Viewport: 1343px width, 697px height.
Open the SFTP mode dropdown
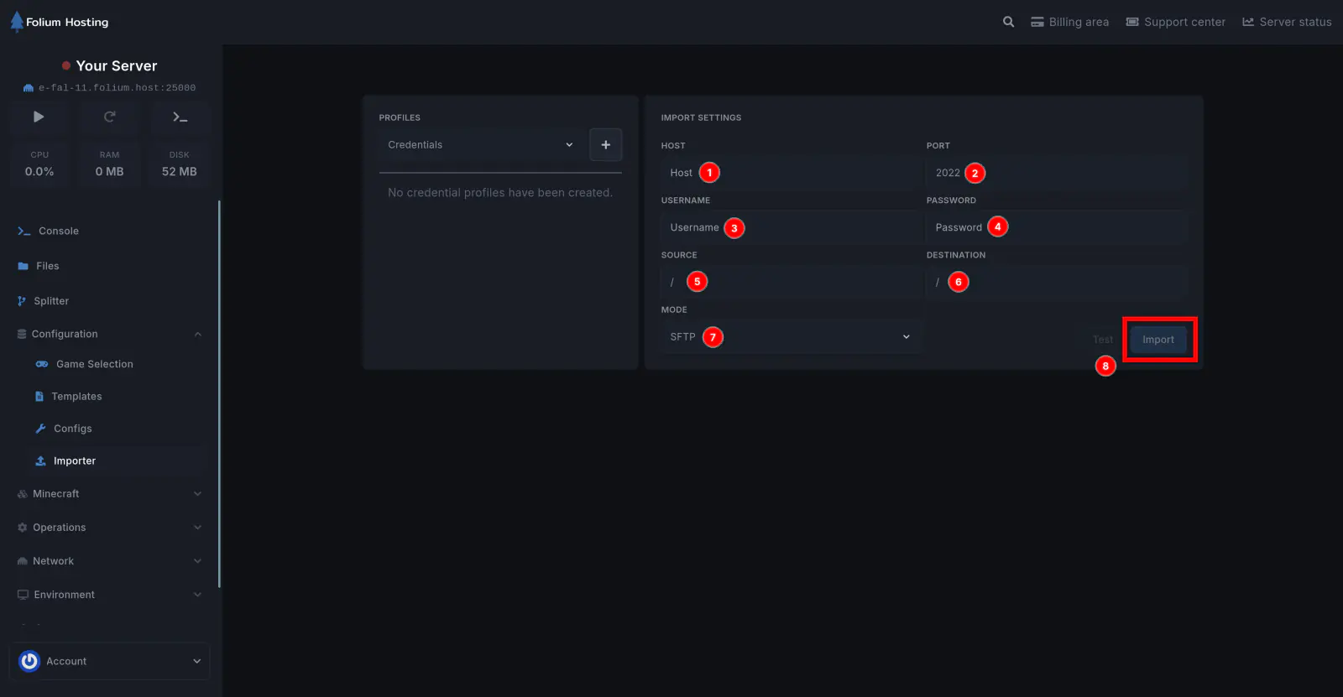pos(789,336)
